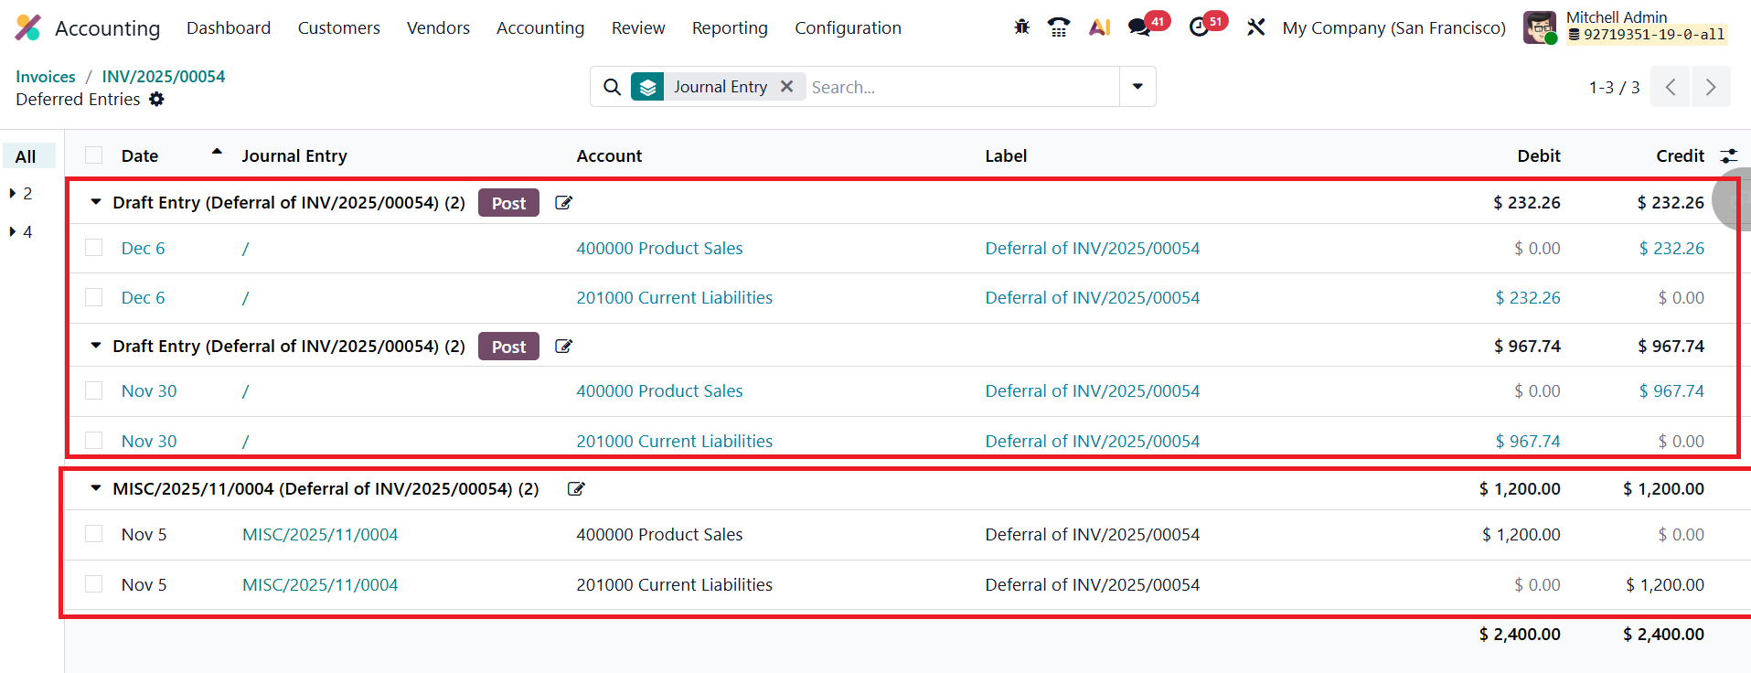Open the AI assistant icon
The width and height of the screenshot is (1751, 673).
1099,27
